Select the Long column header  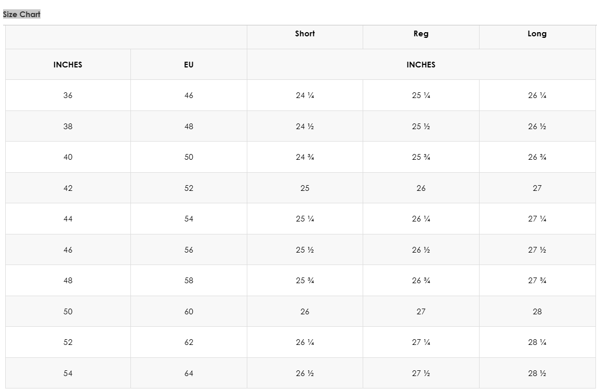[537, 34]
